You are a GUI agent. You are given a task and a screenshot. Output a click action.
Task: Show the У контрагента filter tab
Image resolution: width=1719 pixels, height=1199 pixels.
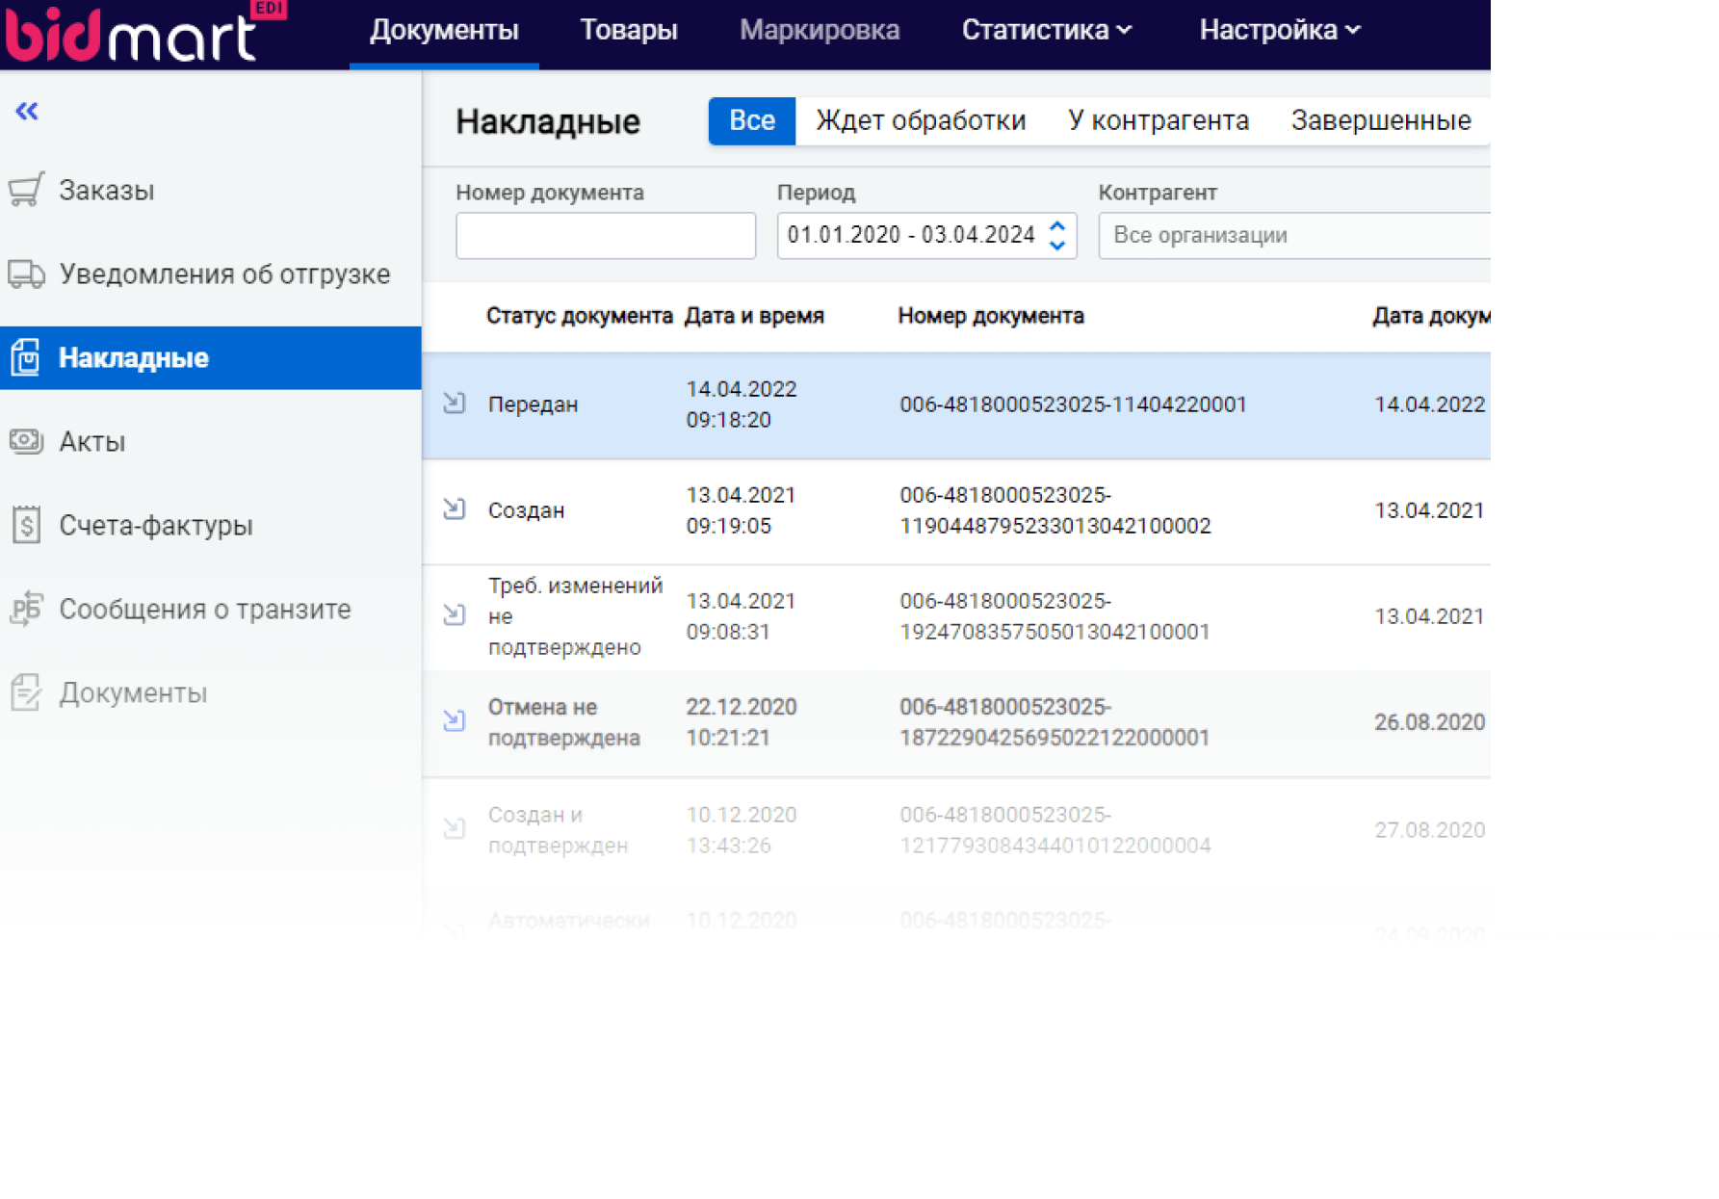point(1158,121)
